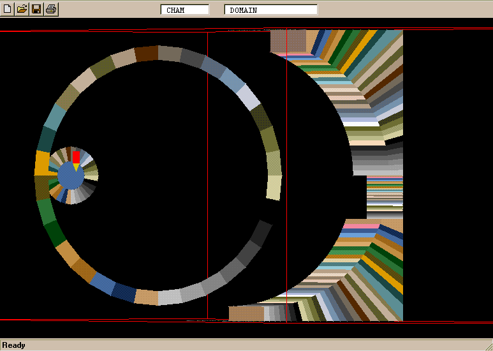Click the light tan segment at ring's bottom
Viewport: 493px width, 351px height.
(x=146, y=297)
